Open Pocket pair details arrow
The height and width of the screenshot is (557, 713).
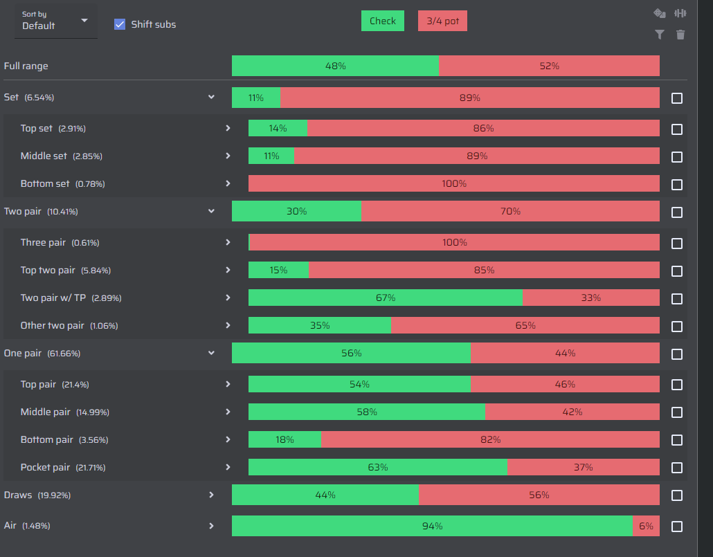(x=228, y=468)
